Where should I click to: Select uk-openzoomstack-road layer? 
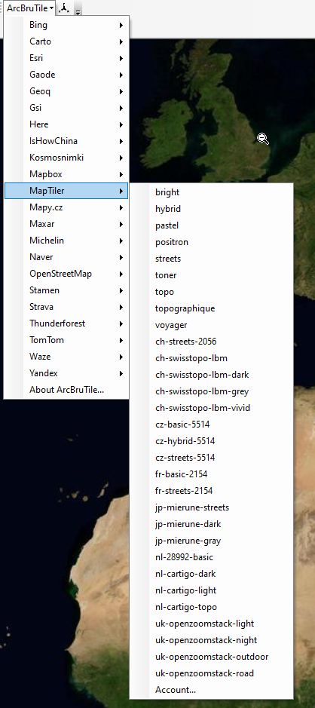[x=211, y=673]
